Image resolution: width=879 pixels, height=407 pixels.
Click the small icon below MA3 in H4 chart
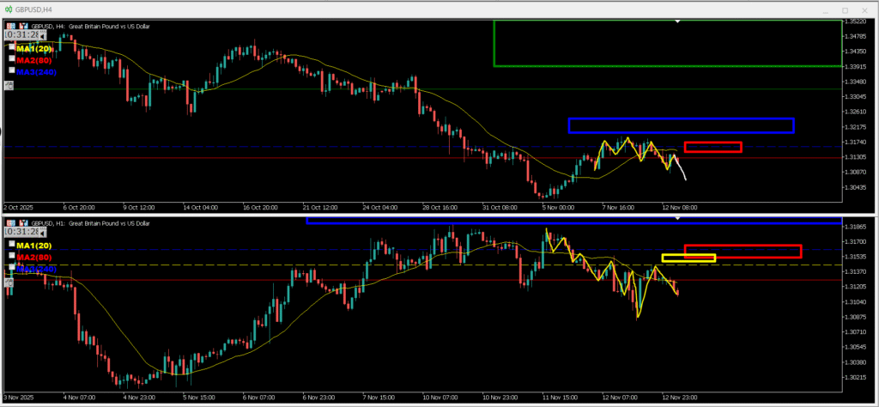9,84
